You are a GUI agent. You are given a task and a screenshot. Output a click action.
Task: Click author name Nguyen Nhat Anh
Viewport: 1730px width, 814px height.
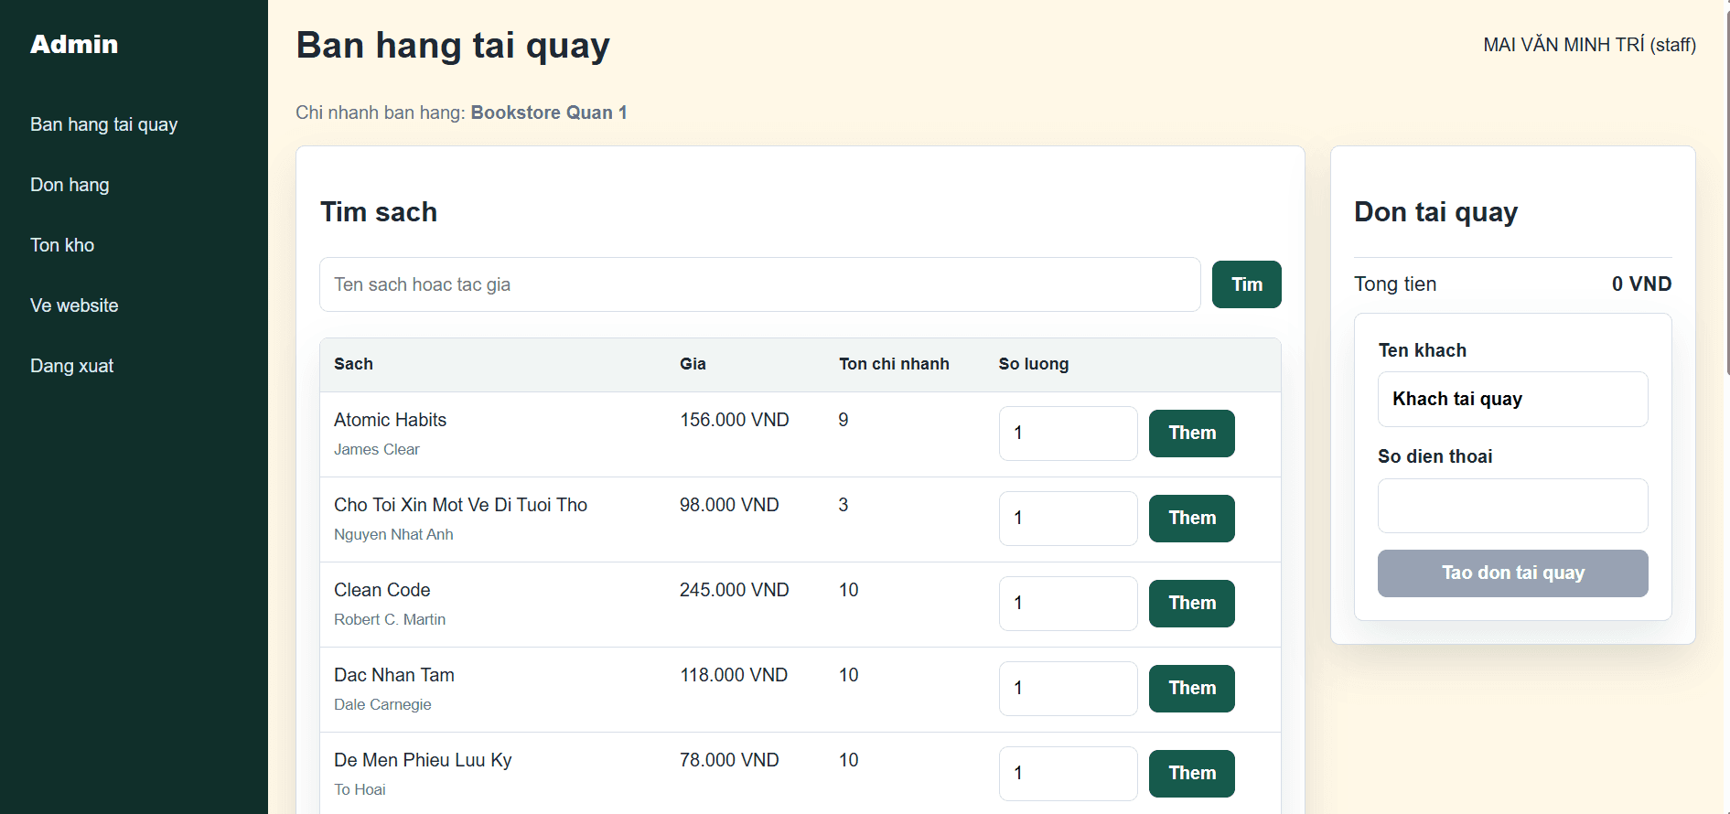[x=393, y=534]
